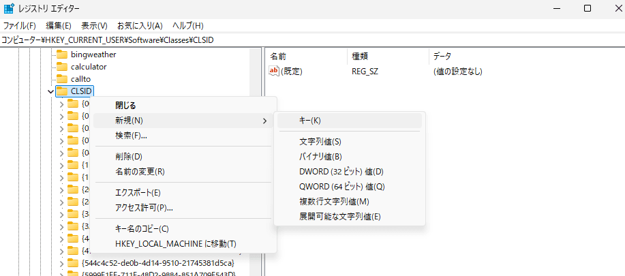Select QWORD (64 ビット) 値(Q) entry

[x=342, y=187]
